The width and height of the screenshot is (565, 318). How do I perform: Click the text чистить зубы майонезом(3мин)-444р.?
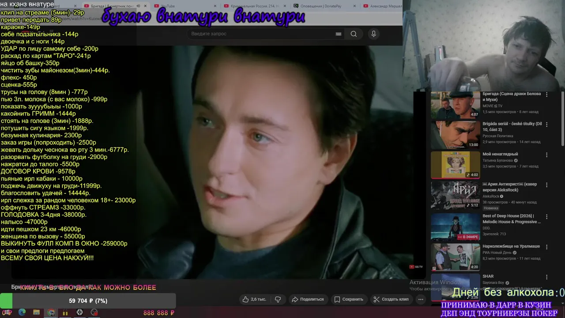(x=55, y=70)
